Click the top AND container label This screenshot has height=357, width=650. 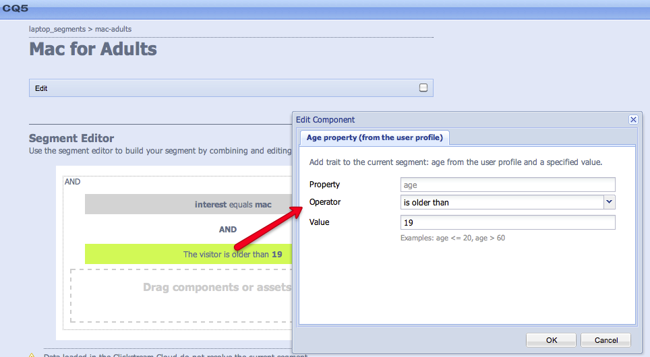point(73,181)
